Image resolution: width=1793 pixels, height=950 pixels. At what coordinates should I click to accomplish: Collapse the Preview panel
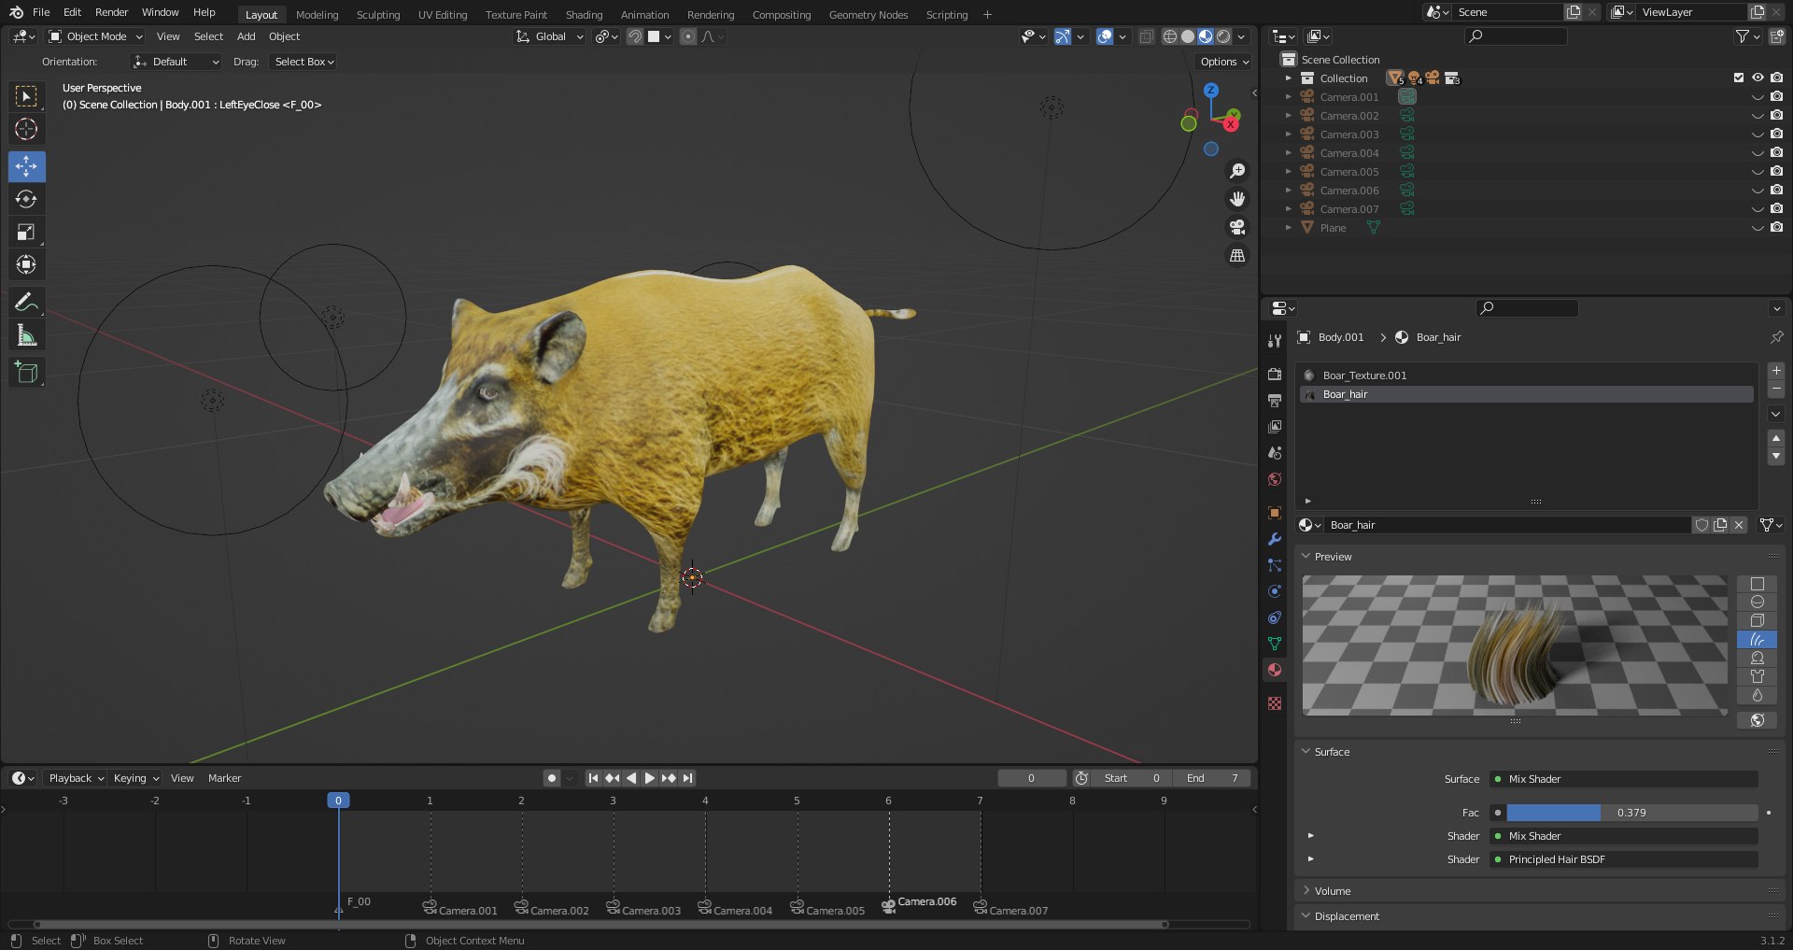(x=1306, y=557)
